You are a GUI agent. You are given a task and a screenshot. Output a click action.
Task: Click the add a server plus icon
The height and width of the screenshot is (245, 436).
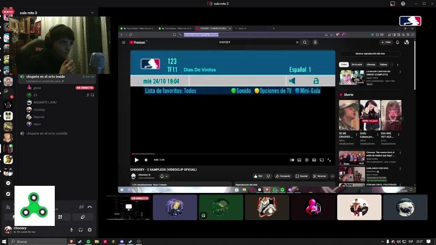tap(8, 183)
